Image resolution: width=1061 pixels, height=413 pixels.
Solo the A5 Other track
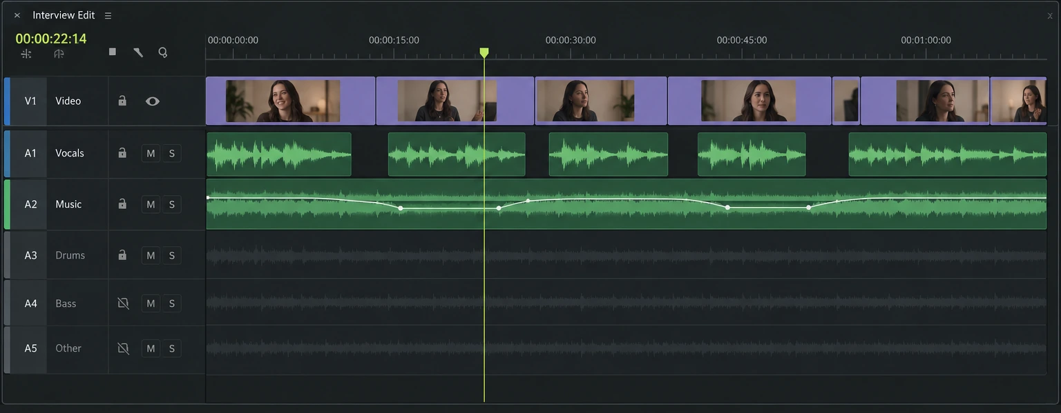click(171, 348)
